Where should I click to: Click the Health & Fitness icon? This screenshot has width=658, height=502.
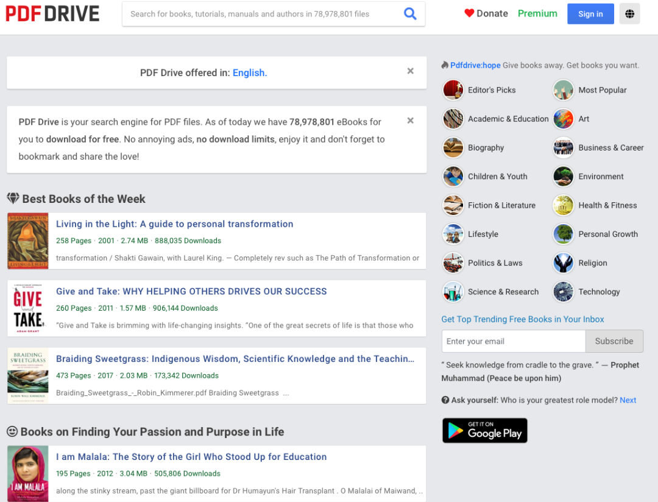(x=563, y=205)
